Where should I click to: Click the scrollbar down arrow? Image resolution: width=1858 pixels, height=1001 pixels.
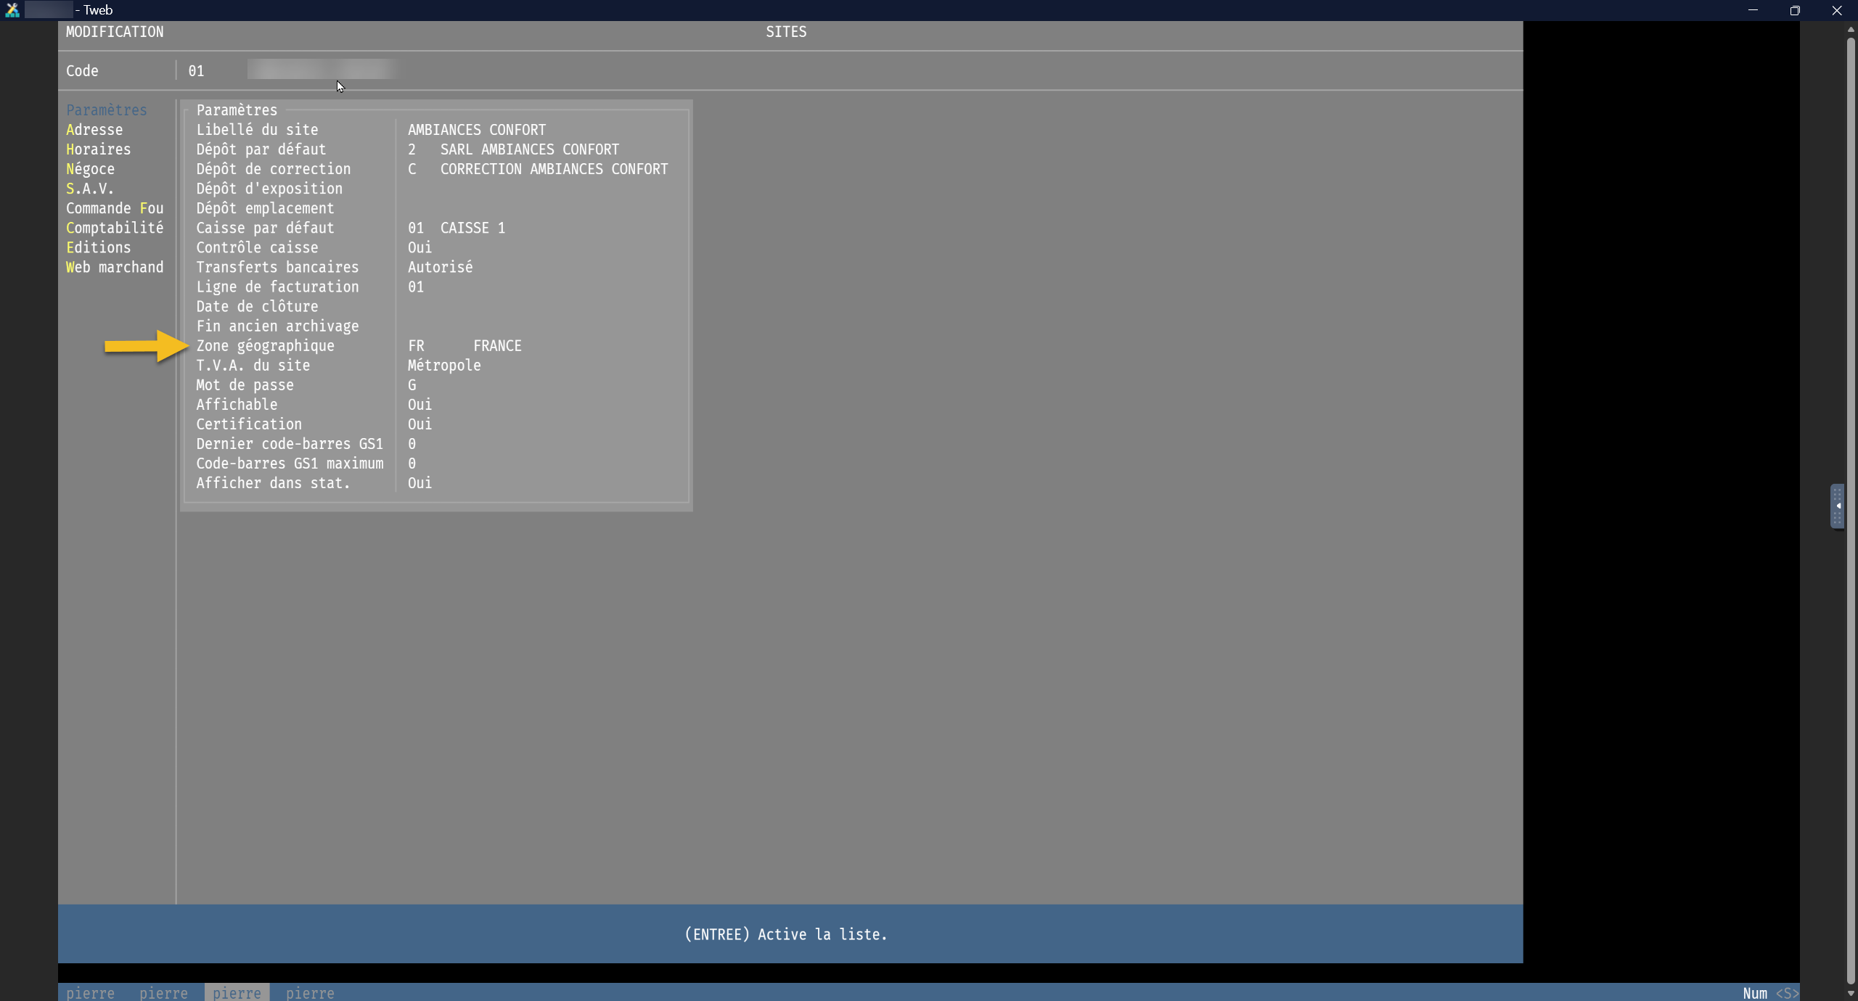[1850, 993]
